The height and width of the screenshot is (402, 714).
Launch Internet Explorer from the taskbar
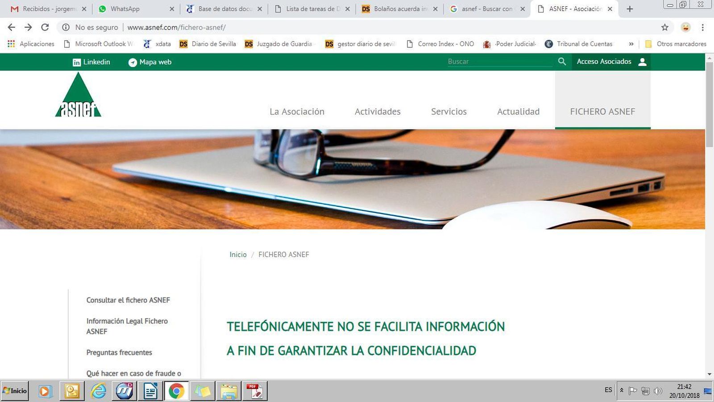click(x=99, y=391)
